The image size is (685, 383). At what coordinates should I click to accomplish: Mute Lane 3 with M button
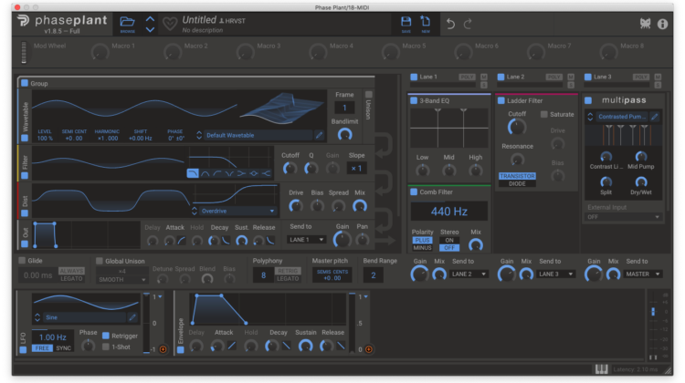coord(658,77)
